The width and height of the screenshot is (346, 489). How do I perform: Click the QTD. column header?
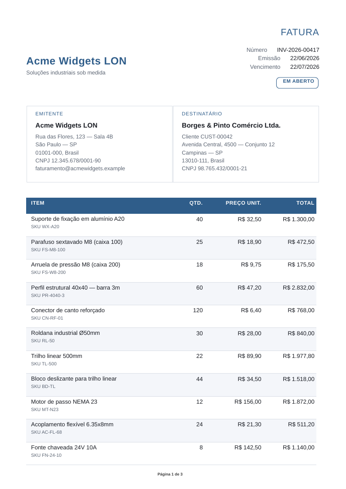(196, 203)
